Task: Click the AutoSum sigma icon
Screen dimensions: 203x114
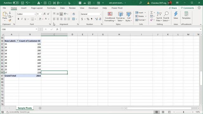Action: (152, 13)
